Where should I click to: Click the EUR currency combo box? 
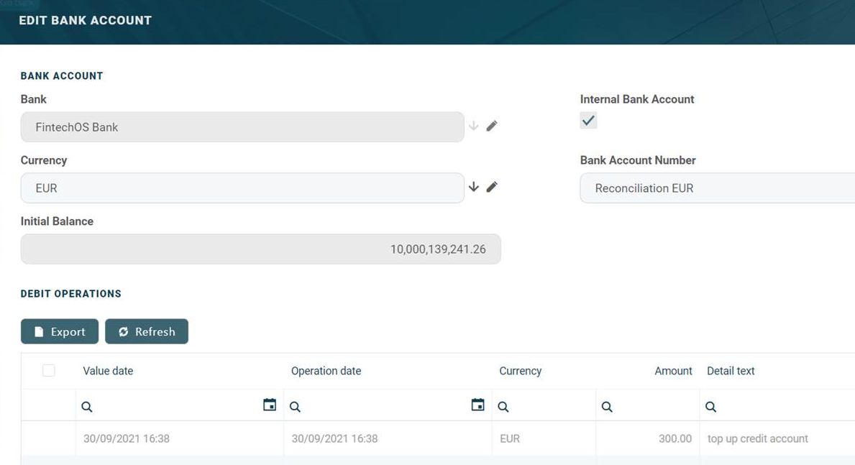coord(242,188)
